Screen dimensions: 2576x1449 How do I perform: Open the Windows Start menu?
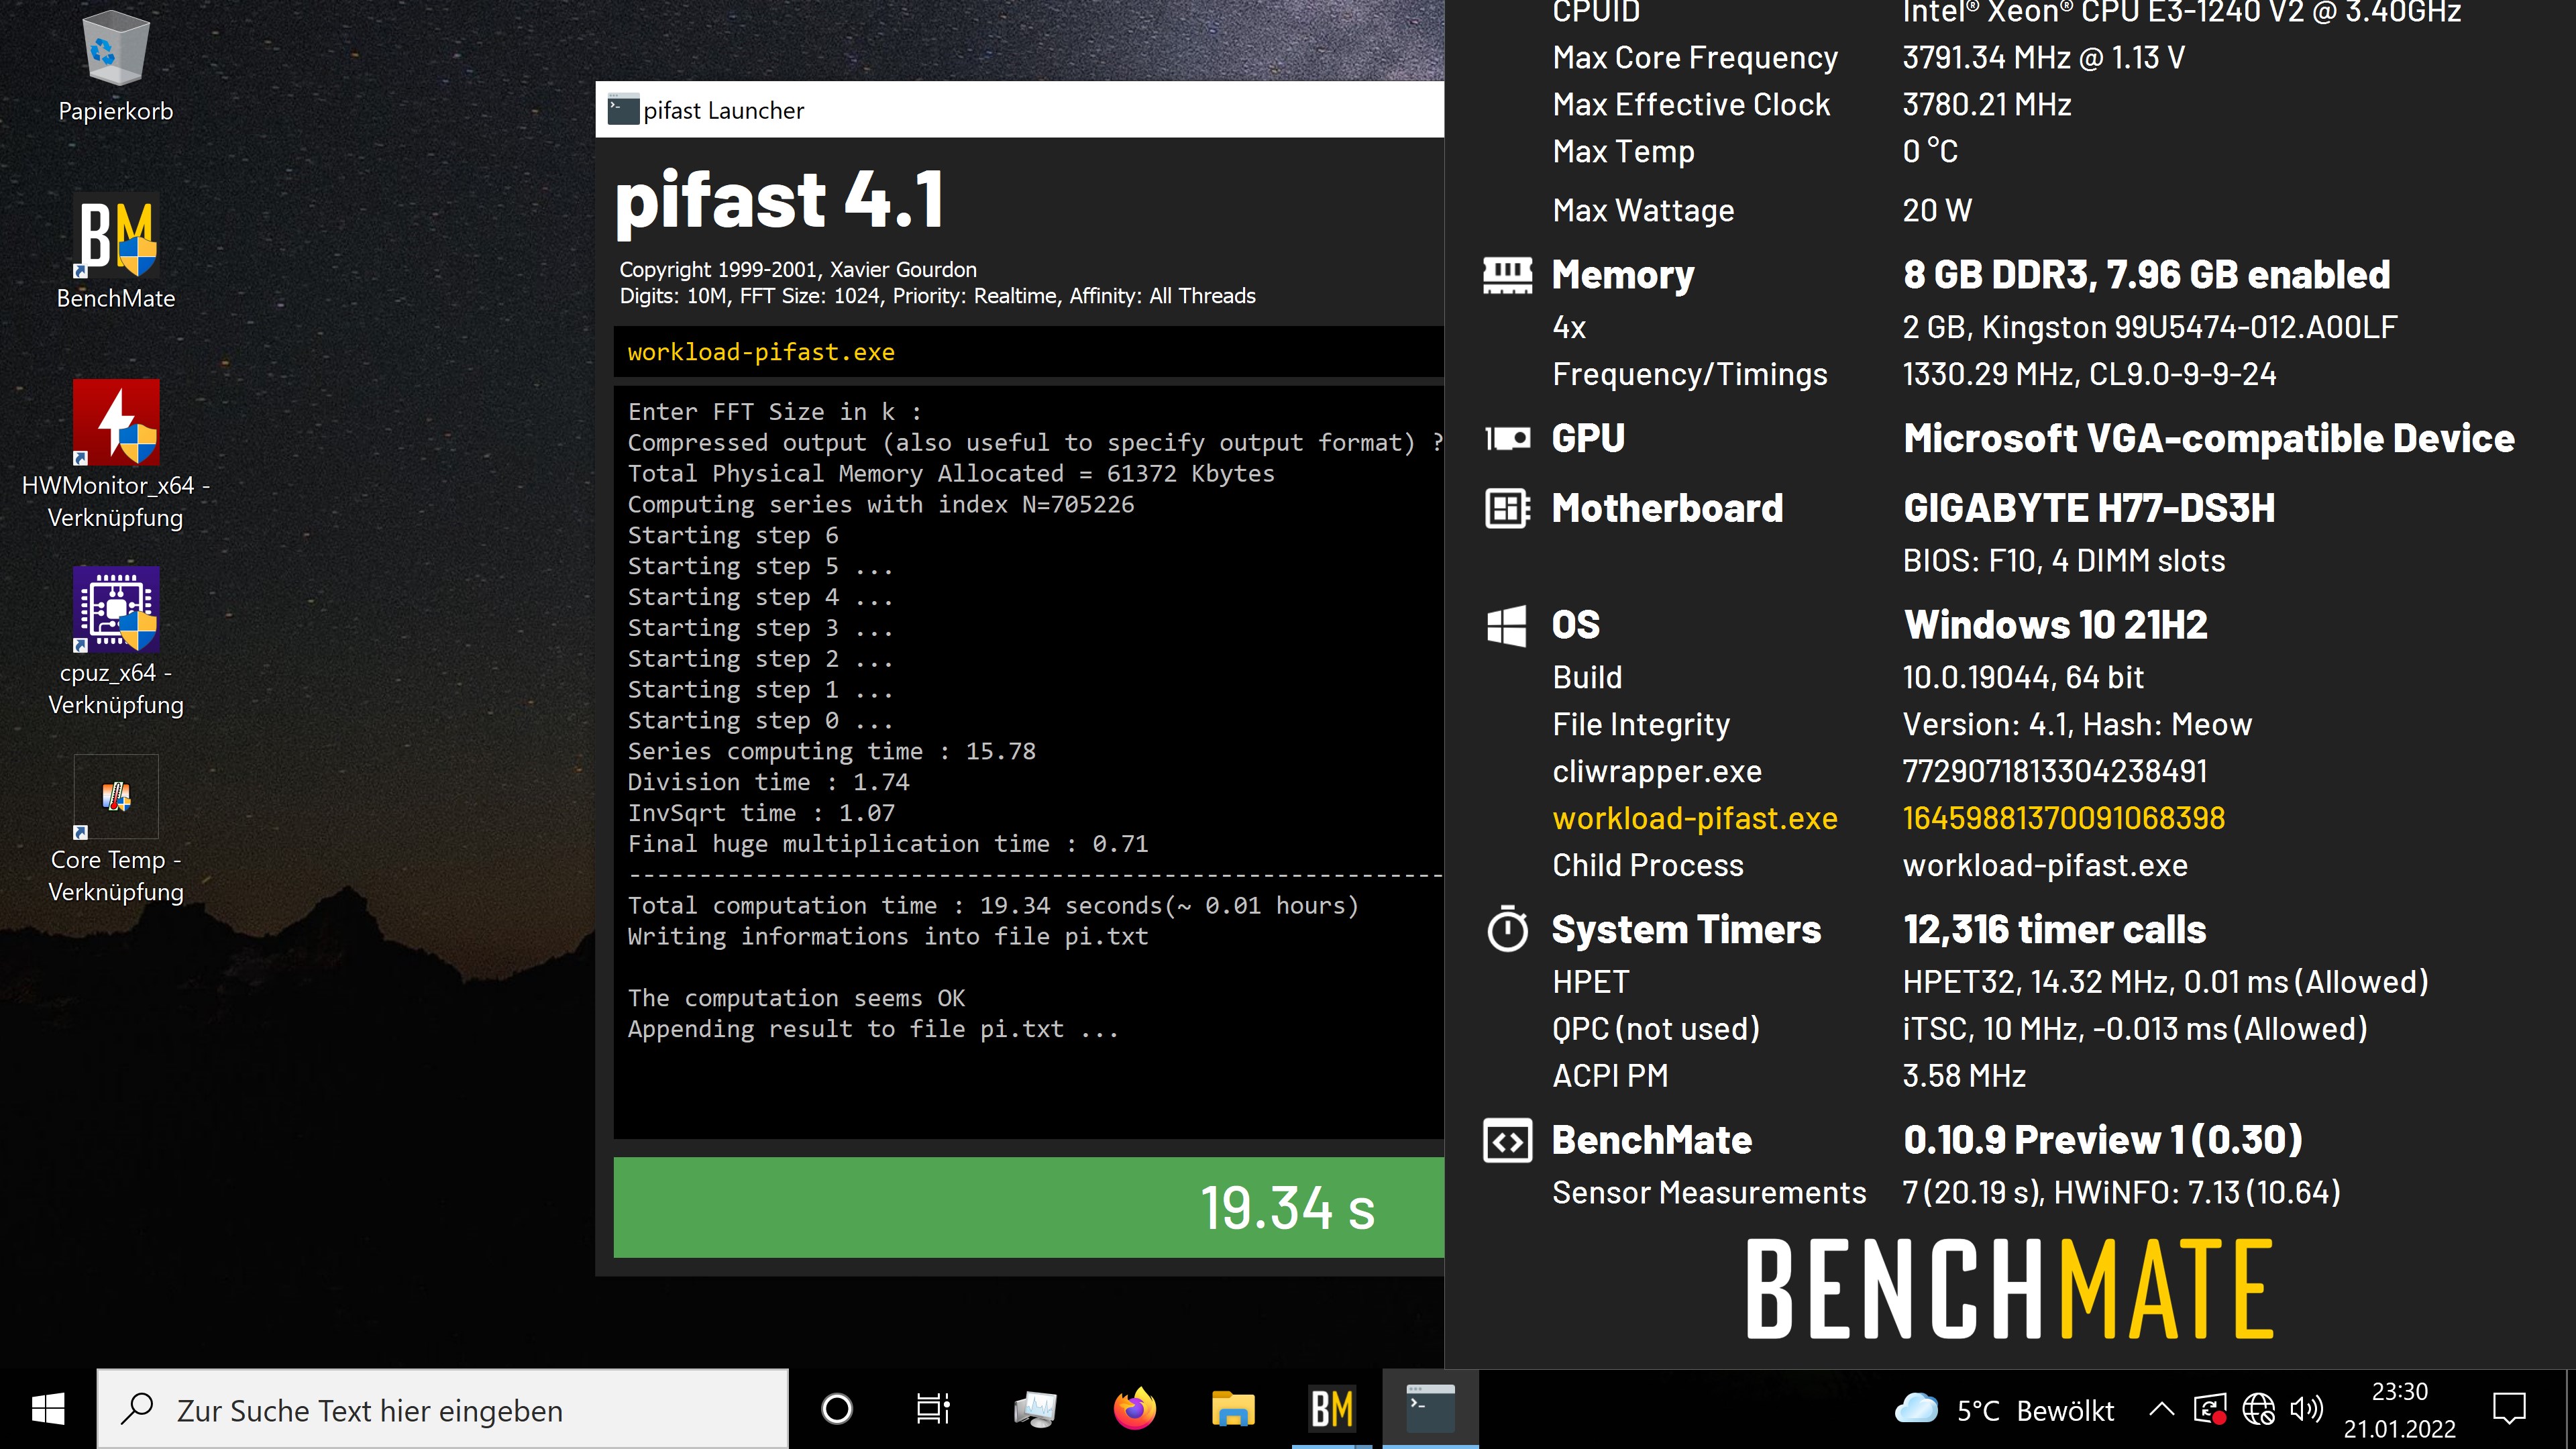[48, 1409]
